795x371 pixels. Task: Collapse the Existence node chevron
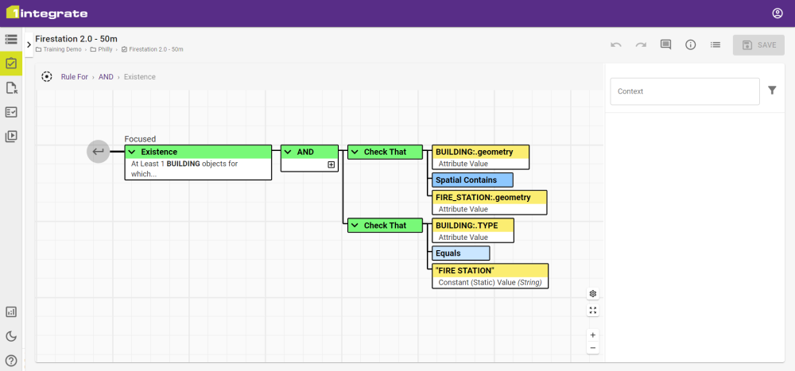point(133,152)
